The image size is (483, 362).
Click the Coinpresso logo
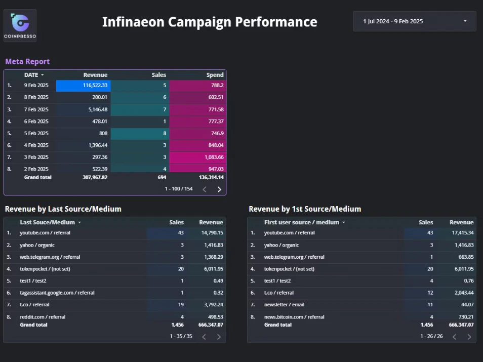click(20, 26)
